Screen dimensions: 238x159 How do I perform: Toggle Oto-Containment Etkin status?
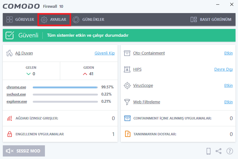[x=228, y=53]
